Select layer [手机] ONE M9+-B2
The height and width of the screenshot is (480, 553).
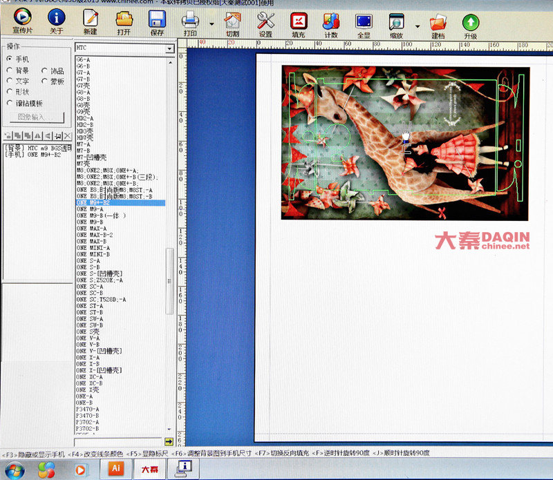[32, 155]
